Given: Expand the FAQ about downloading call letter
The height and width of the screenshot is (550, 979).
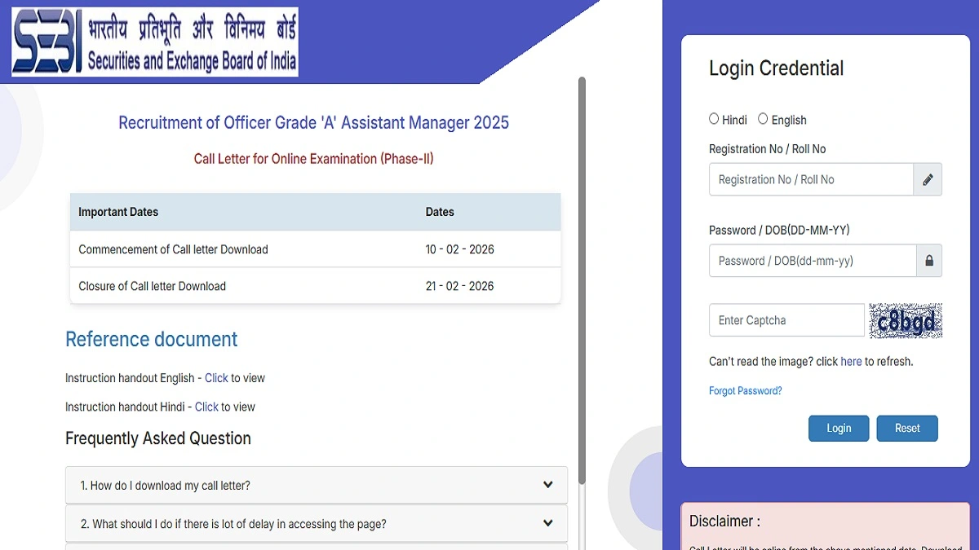Looking at the screenshot, I should (316, 485).
